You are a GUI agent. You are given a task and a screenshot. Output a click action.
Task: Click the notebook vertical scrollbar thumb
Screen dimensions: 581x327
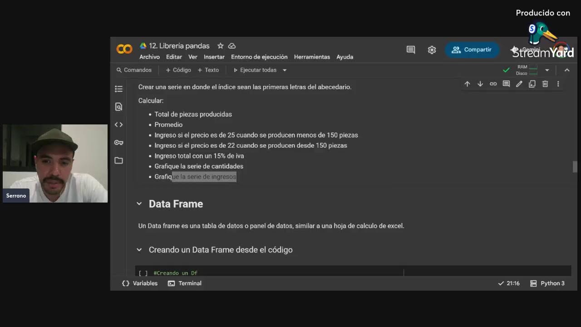[575, 167]
